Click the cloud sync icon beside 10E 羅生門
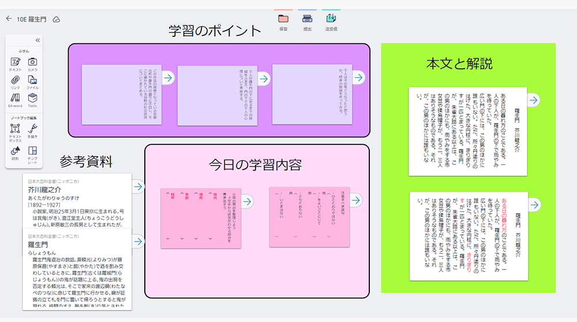Screen dimensions: 577x322 57,19
